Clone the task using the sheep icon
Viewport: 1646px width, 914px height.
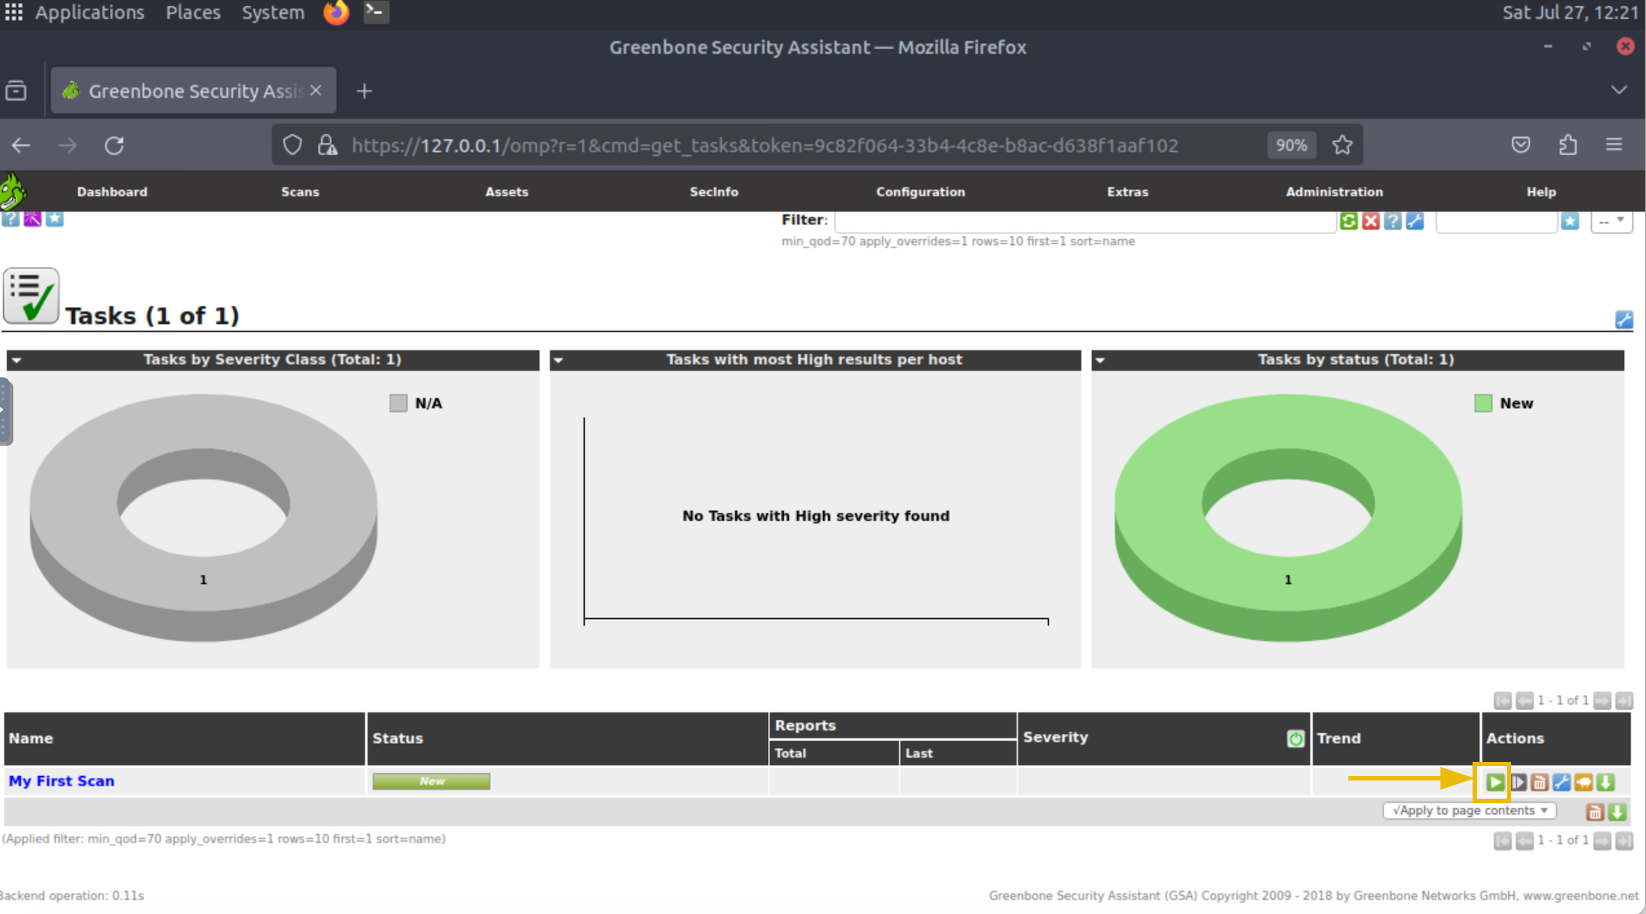[x=1582, y=782]
